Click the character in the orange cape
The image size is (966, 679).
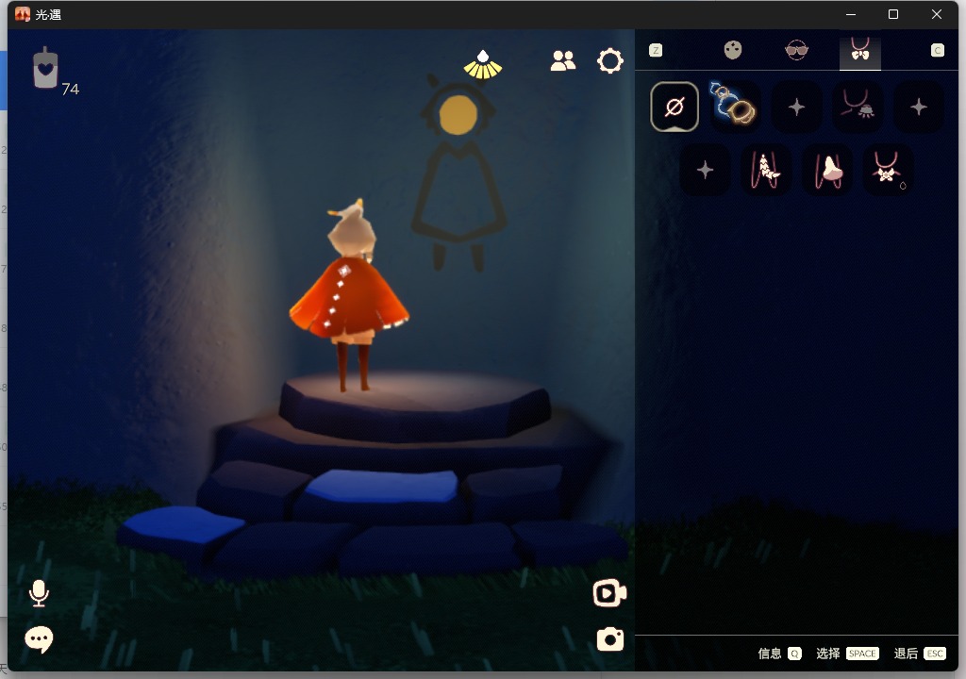(x=349, y=296)
